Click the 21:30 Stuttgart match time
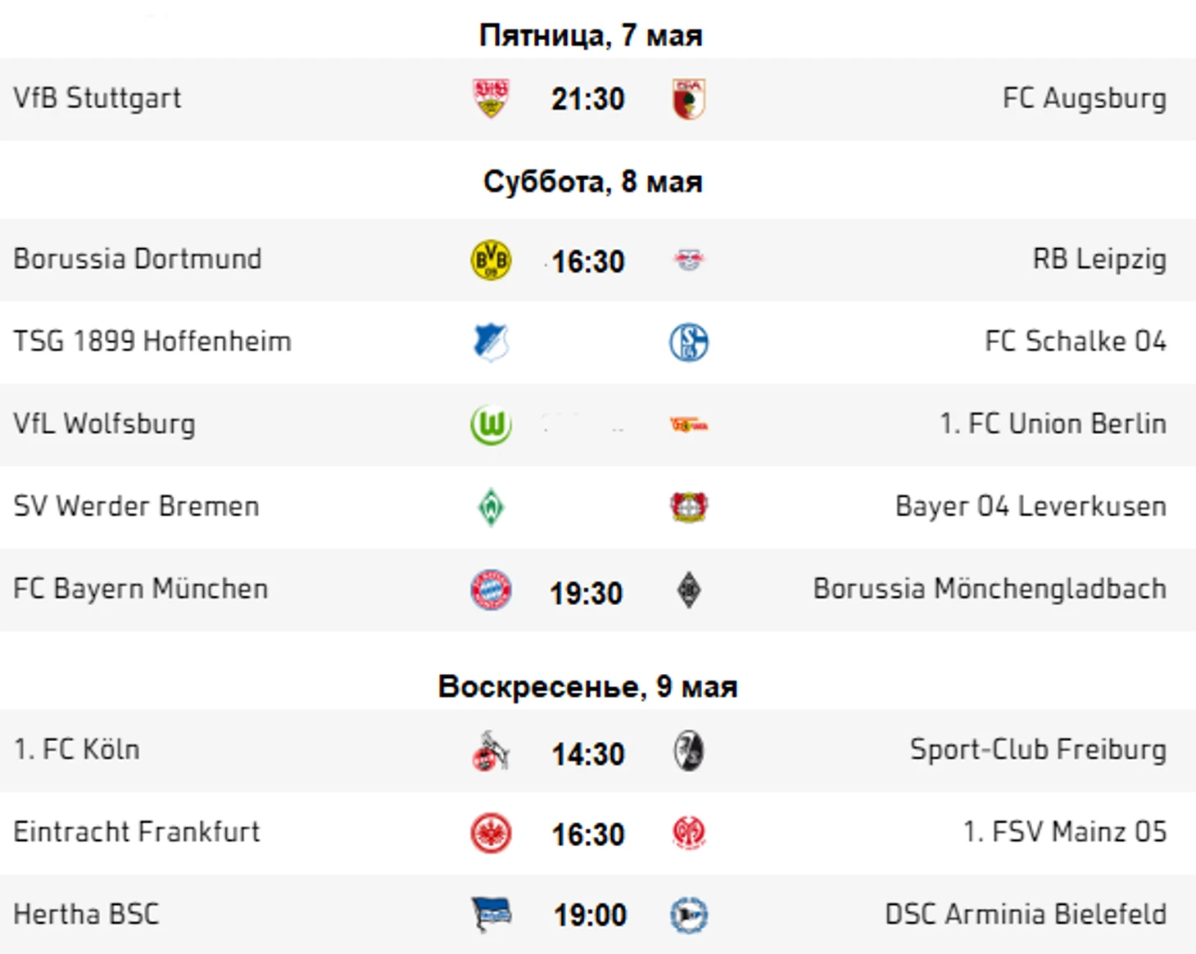This screenshot has width=1196, height=954. 588,99
